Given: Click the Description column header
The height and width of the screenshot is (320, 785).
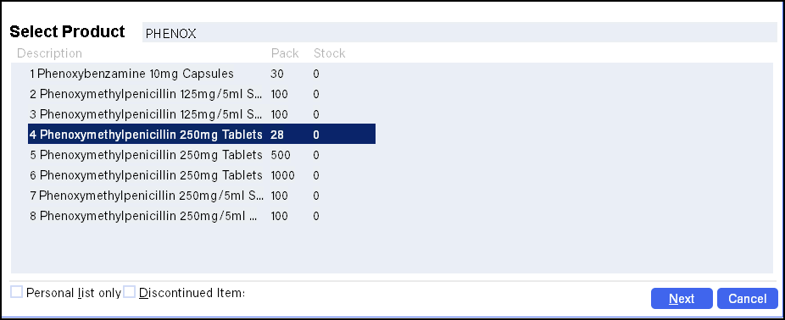Looking at the screenshot, I should [49, 53].
